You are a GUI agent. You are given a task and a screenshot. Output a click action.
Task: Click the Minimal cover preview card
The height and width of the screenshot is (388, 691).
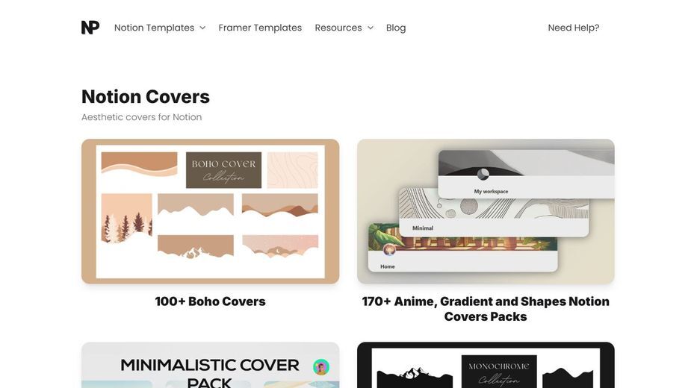pos(494,213)
